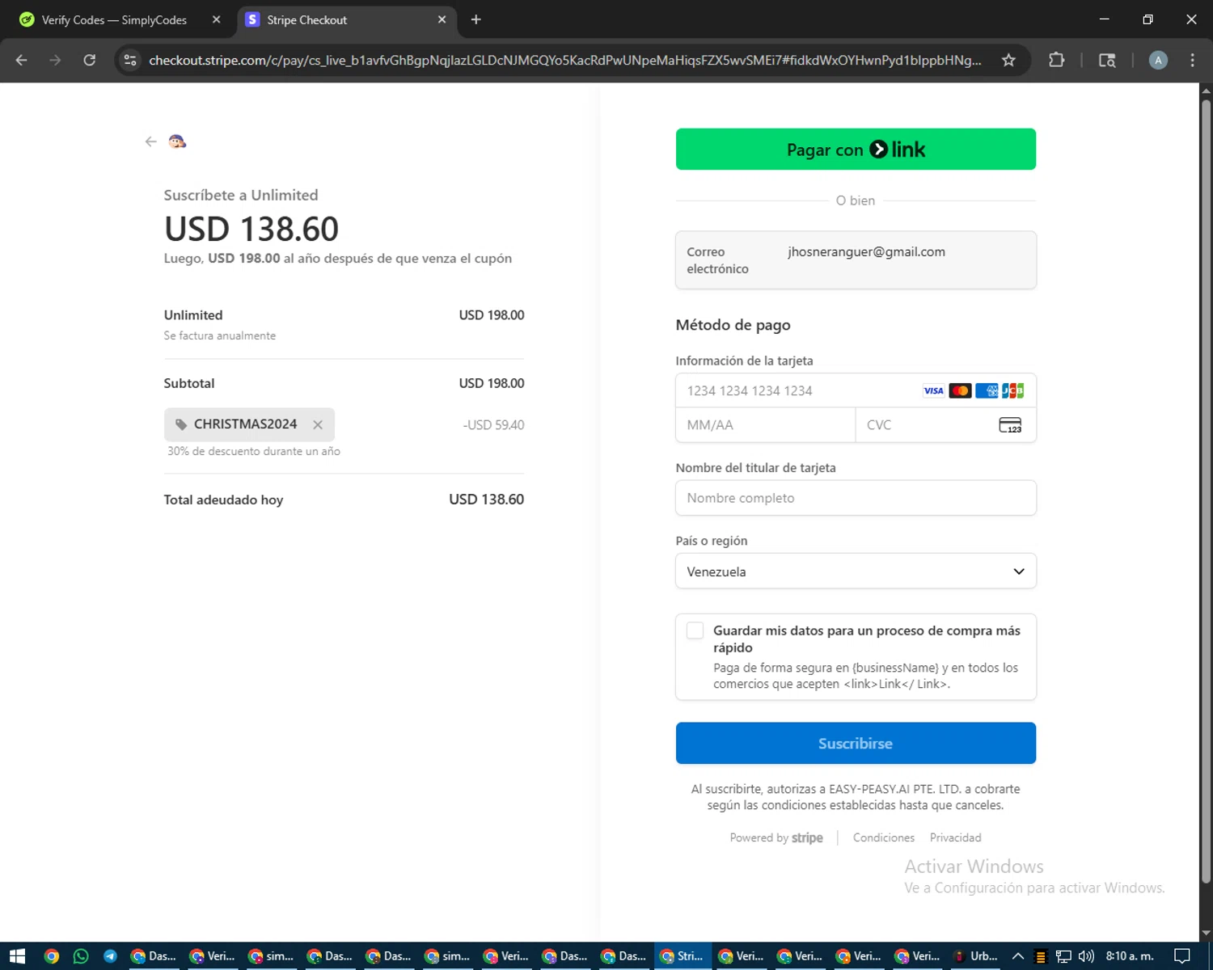The image size is (1213, 970).
Task: Switch to Stri... Chrome window in taskbar
Action: point(683,956)
